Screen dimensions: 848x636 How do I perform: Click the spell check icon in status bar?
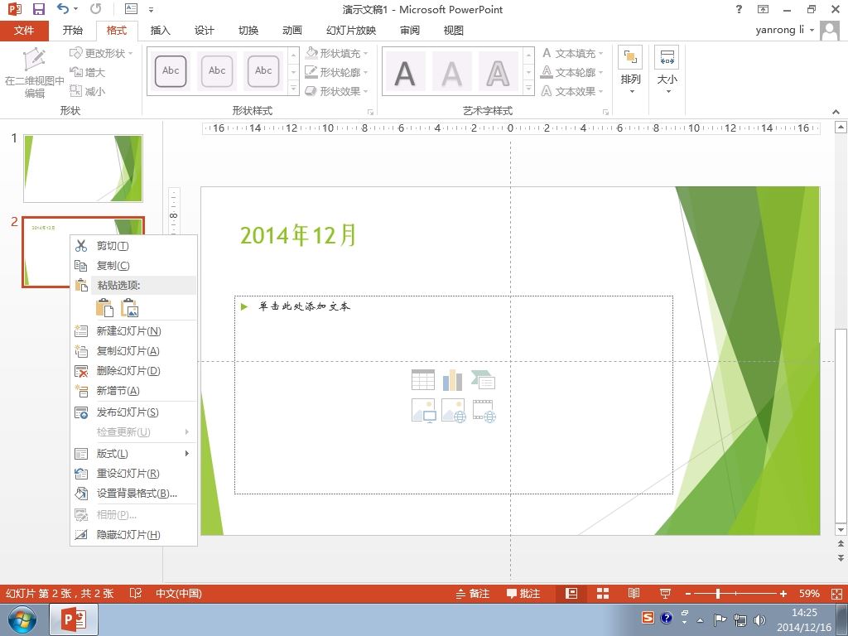coord(136,593)
